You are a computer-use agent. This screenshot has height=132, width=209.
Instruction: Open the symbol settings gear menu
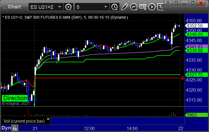(68, 7)
